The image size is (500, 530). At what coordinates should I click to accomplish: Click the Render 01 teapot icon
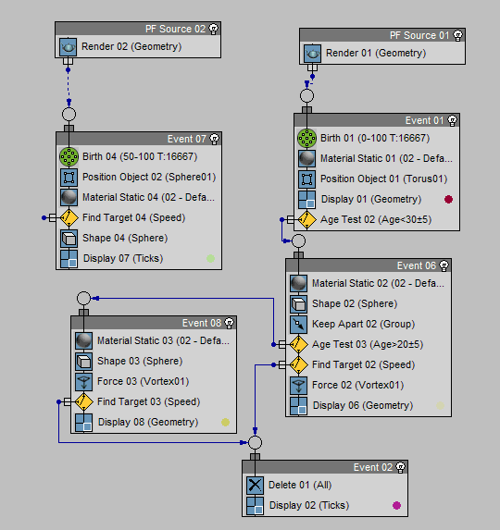coord(312,53)
